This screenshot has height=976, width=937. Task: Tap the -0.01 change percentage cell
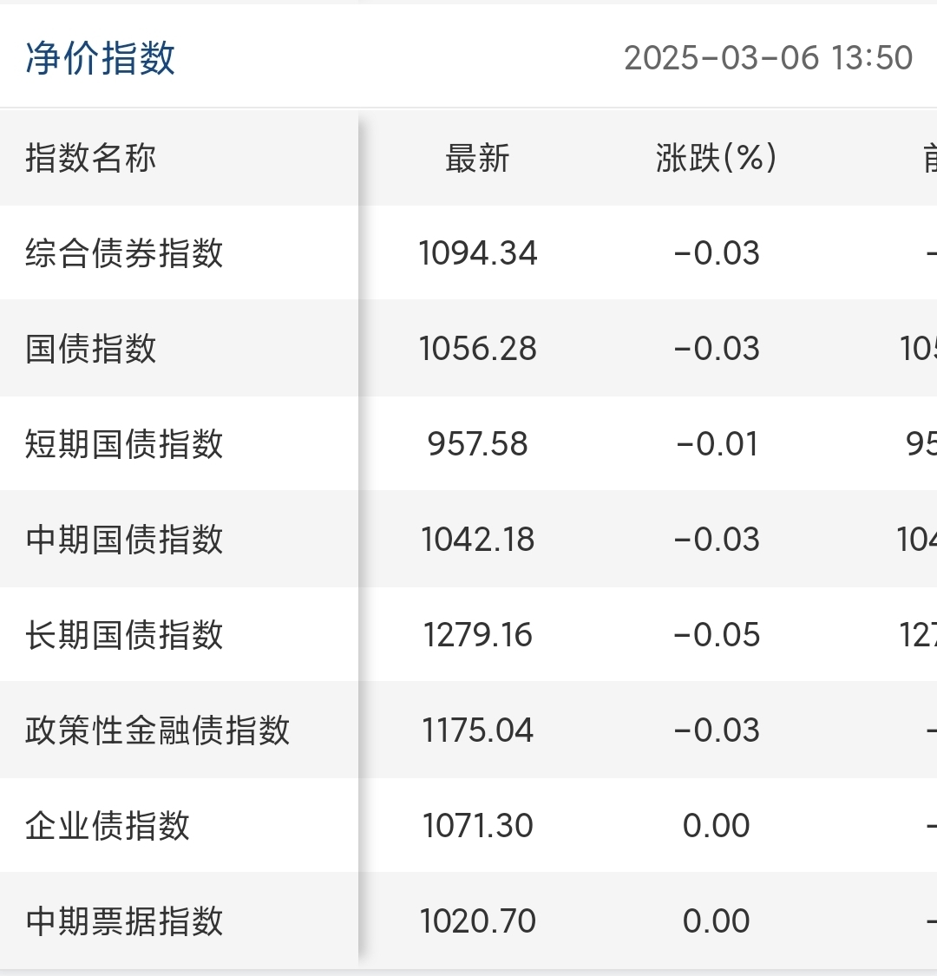[x=717, y=444]
